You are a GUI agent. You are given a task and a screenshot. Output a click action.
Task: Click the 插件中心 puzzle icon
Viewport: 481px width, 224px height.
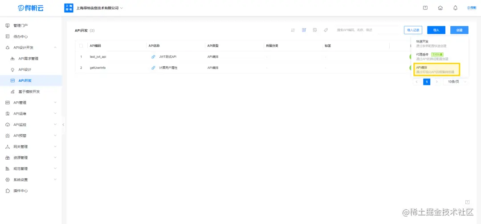click(8, 191)
